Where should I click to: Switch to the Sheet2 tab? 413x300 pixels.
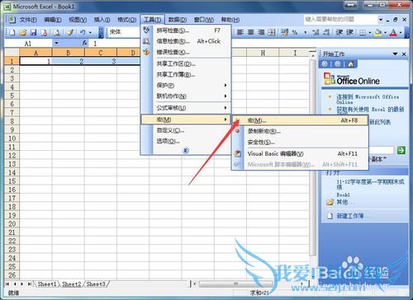coord(72,284)
